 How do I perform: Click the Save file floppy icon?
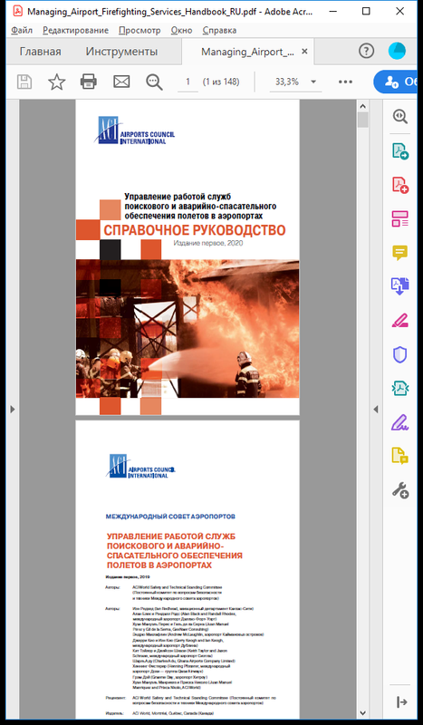tap(24, 82)
